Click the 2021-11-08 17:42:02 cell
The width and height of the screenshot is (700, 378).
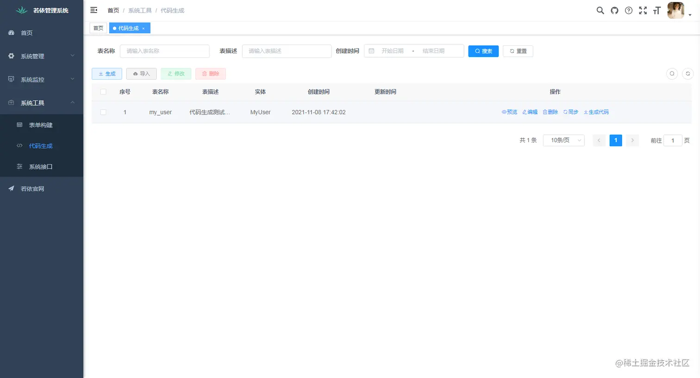point(319,112)
